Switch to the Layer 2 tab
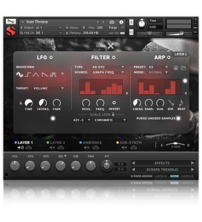 click(57, 142)
